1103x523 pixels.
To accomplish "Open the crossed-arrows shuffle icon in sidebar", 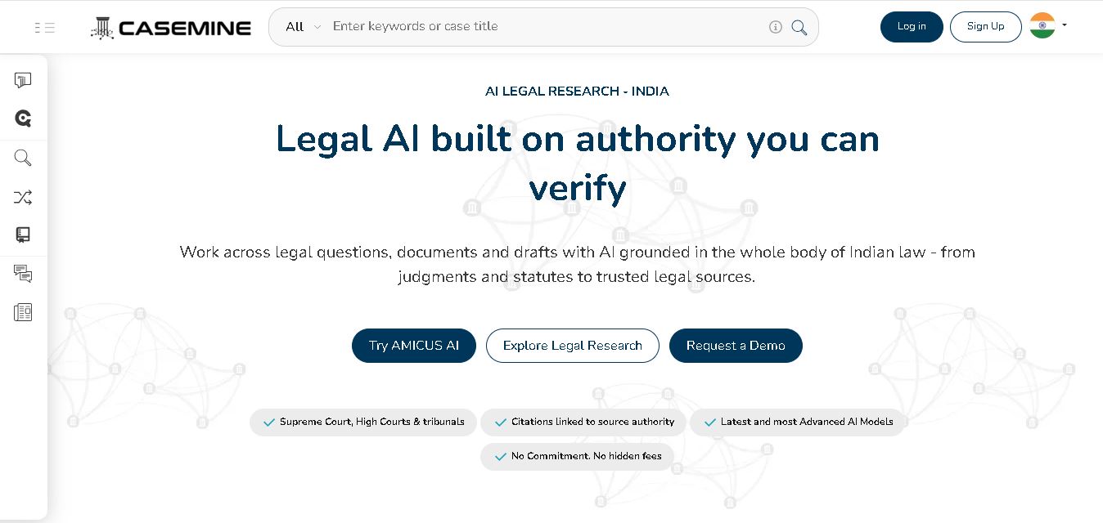I will tap(23, 197).
